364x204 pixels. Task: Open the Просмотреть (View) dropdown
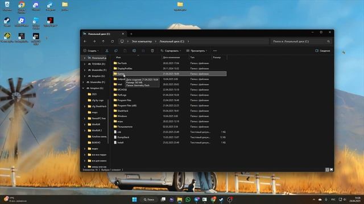click(197, 50)
